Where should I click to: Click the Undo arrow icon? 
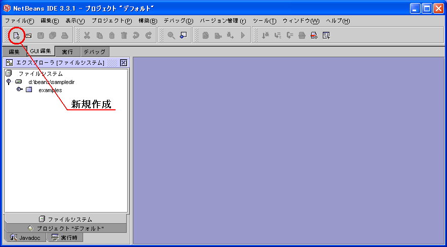136,35
